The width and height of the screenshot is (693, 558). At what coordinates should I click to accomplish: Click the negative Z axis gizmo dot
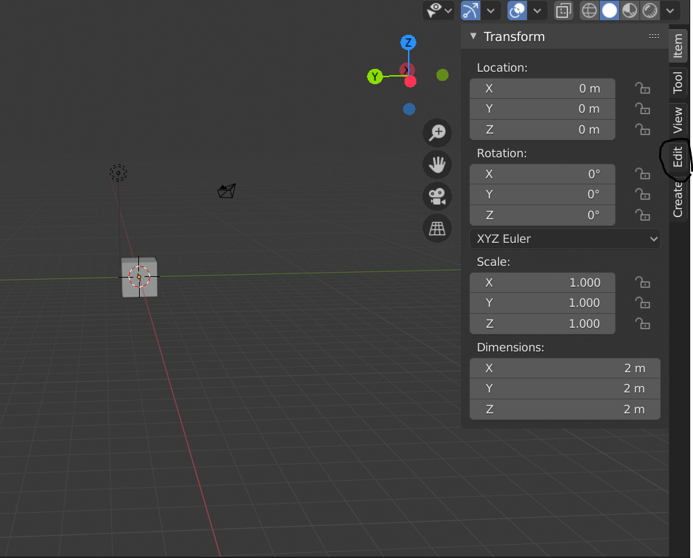(x=409, y=109)
